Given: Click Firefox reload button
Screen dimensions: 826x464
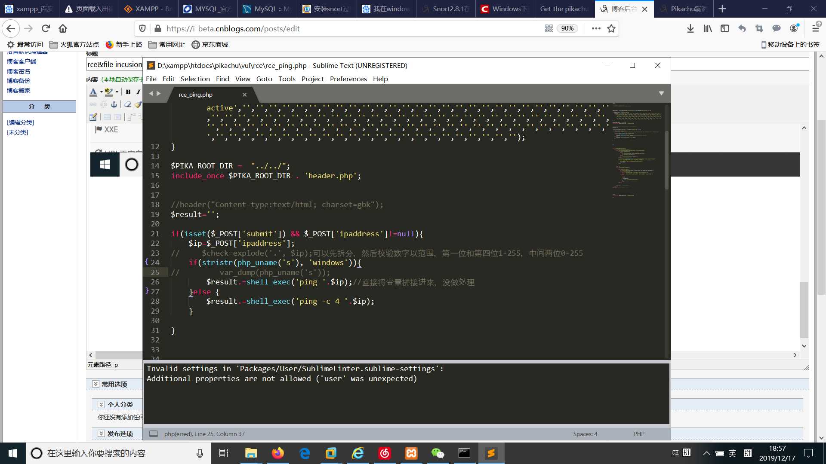Looking at the screenshot, I should (x=46, y=28).
